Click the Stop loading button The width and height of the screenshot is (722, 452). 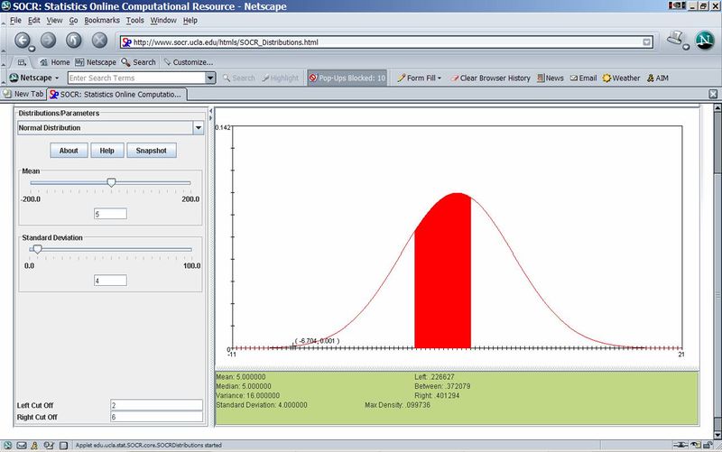(x=99, y=41)
